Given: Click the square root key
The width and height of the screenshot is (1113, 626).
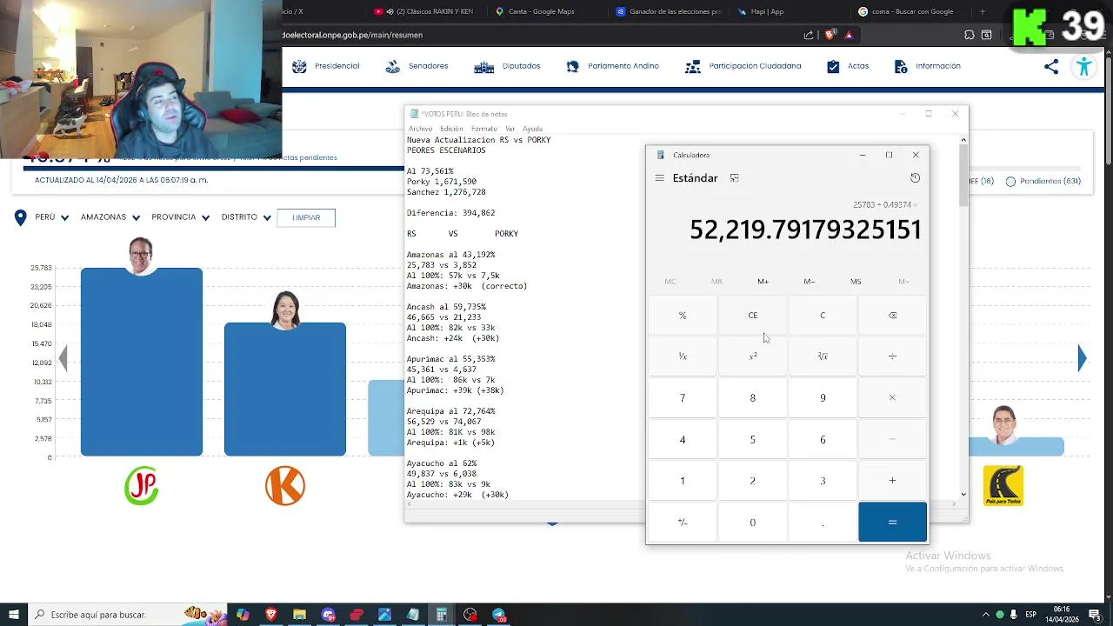Looking at the screenshot, I should click(823, 356).
